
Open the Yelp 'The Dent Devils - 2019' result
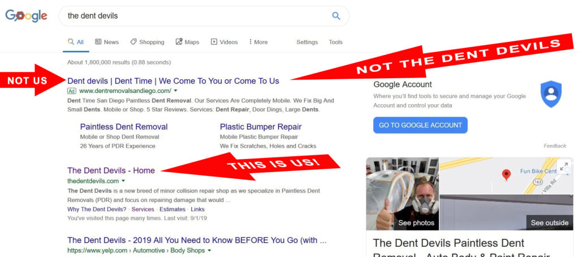tap(197, 241)
